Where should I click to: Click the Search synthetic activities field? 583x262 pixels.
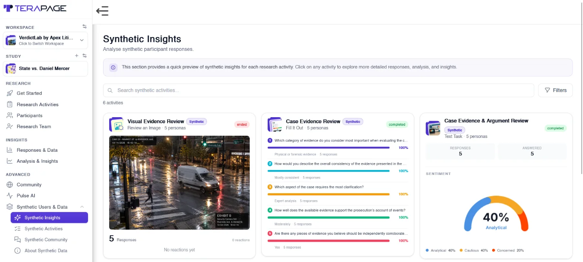[x=319, y=90]
